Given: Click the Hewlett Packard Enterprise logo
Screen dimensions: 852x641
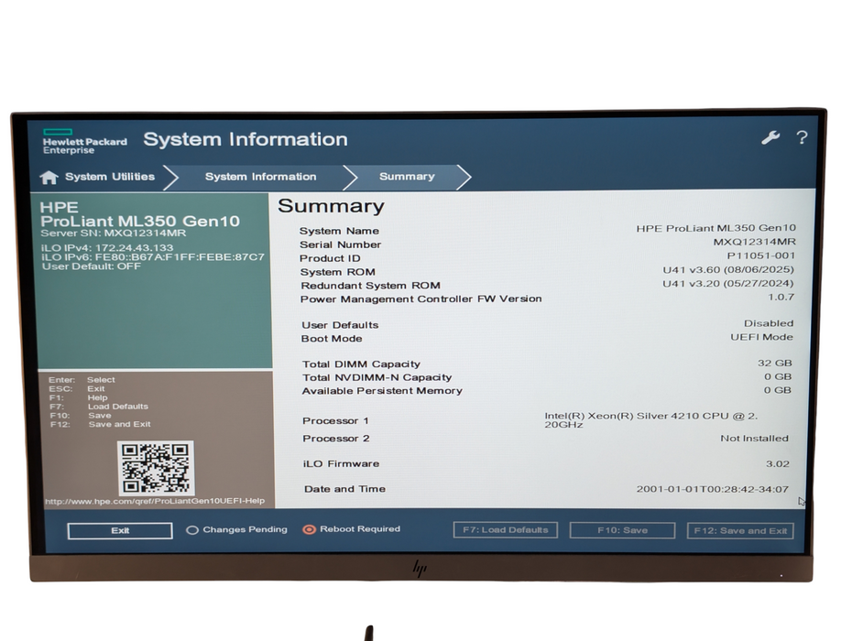Looking at the screenshot, I should tap(84, 141).
